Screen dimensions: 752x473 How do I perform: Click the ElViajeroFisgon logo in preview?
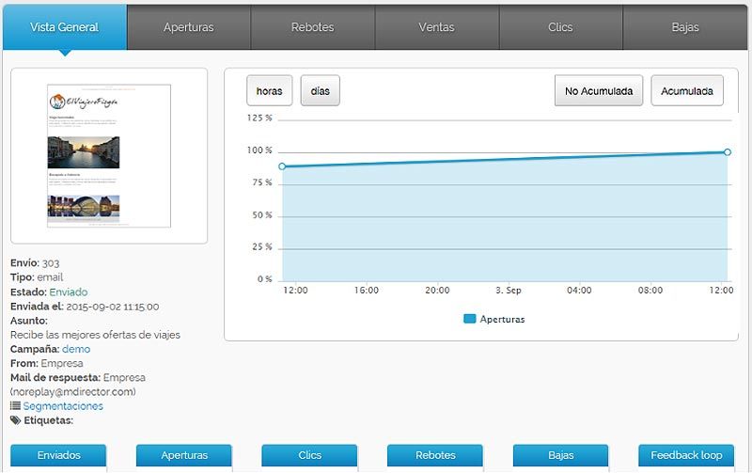click(84, 102)
